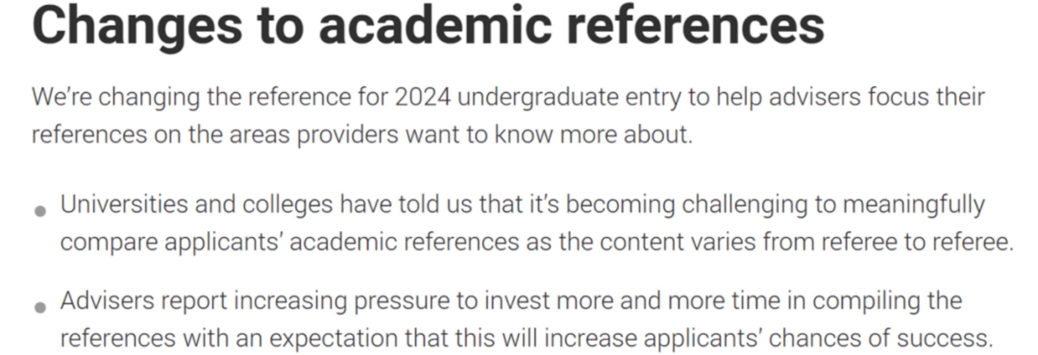This screenshot has height=355, width=1038.
Task: Click the year '2024' in the intro
Action: click(x=422, y=97)
